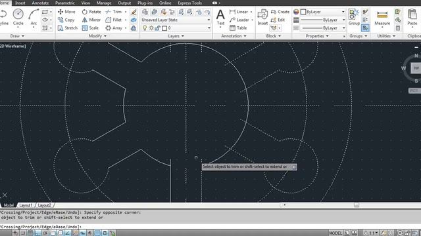Open the ByLayer object color dropdown
421x236 pixels.
click(x=323, y=12)
